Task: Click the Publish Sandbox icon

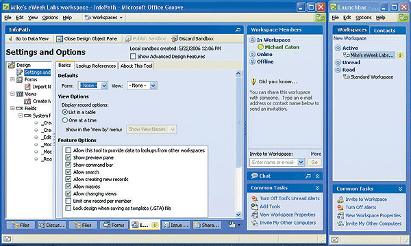Action: [x=128, y=39]
